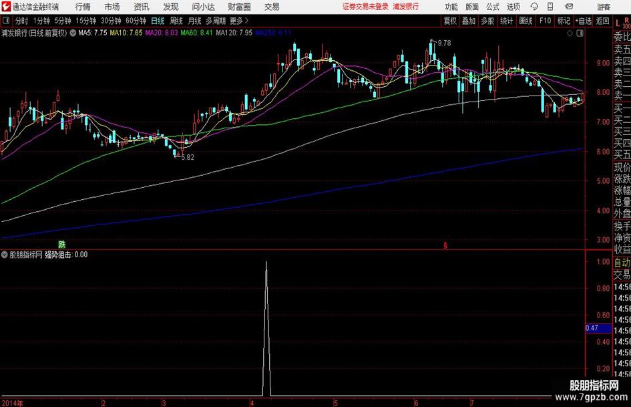
Task: Switch to the 5分钟 period tab
Action: [x=62, y=21]
